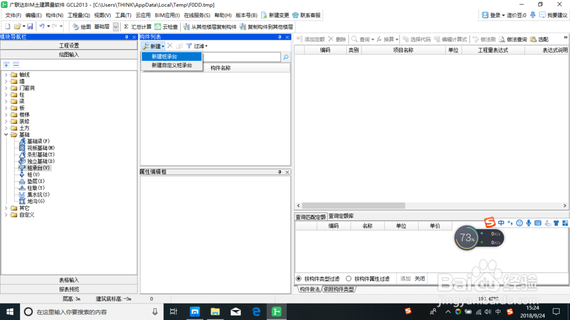This screenshot has width=570, height=320.
Task: Select 按构件类型过滤 radio button
Action: pos(299,278)
